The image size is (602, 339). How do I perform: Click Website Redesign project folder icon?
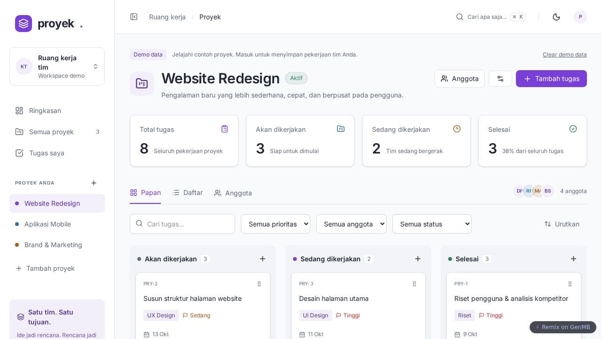142,83
